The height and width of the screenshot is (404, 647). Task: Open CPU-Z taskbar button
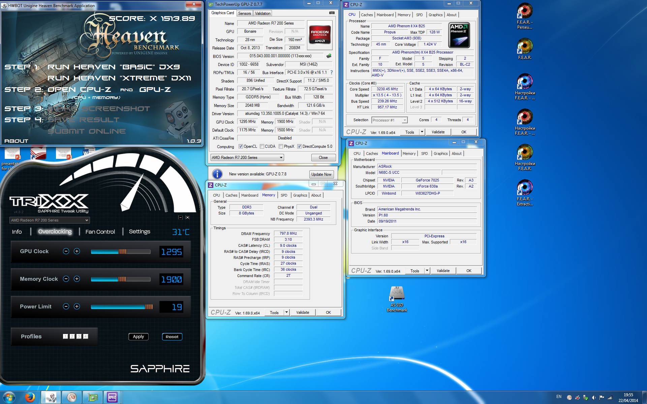click(x=112, y=398)
